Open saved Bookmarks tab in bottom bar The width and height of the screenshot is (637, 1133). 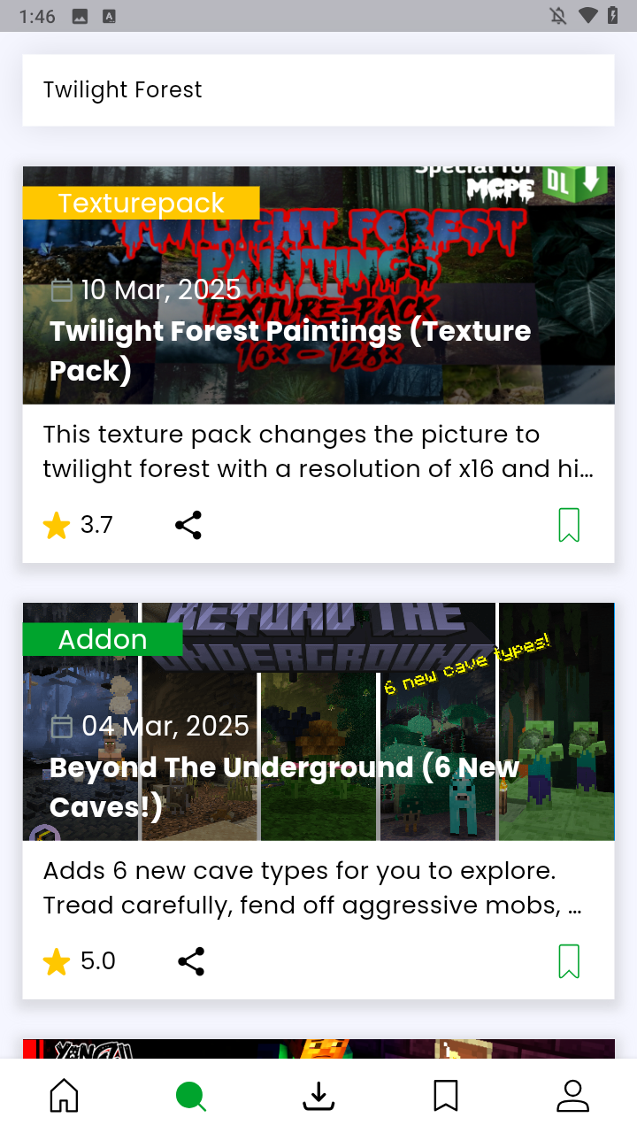[446, 1096]
